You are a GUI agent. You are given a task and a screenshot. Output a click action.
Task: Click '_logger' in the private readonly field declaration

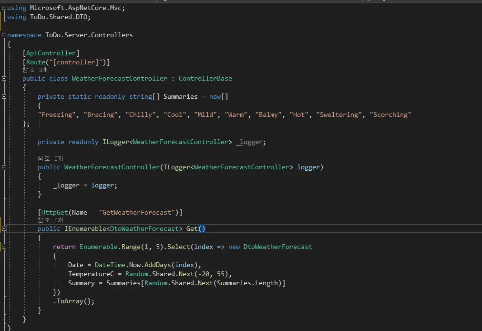click(x=249, y=142)
